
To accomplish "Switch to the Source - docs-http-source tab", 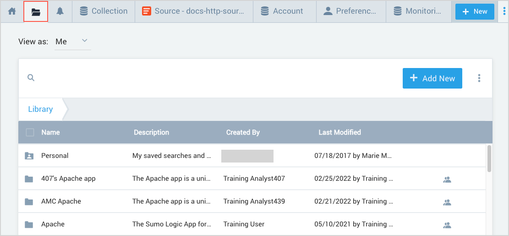I will click(194, 11).
